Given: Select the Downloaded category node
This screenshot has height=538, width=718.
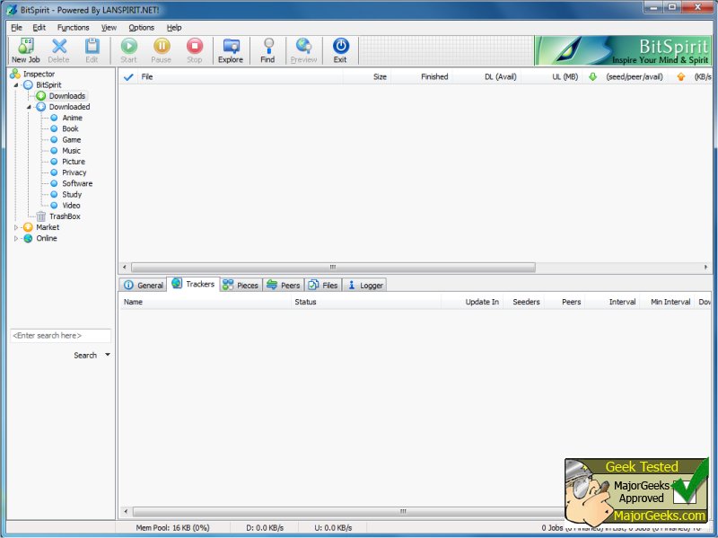Looking at the screenshot, I should [x=69, y=107].
